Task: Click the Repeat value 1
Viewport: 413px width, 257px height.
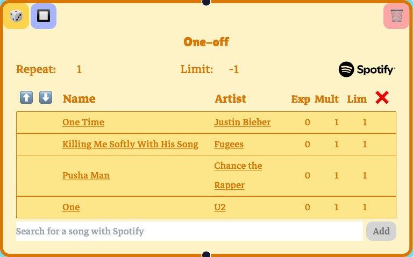Action: click(79, 69)
